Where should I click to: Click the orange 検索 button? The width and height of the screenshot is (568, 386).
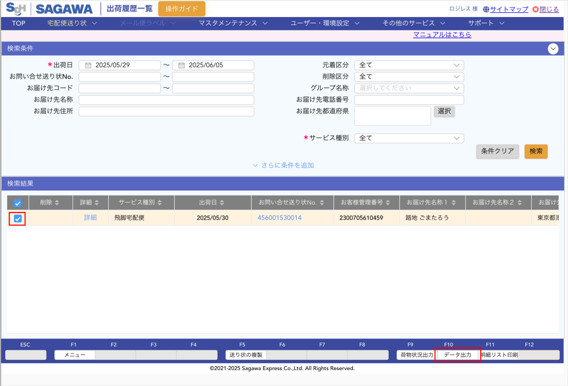click(535, 151)
